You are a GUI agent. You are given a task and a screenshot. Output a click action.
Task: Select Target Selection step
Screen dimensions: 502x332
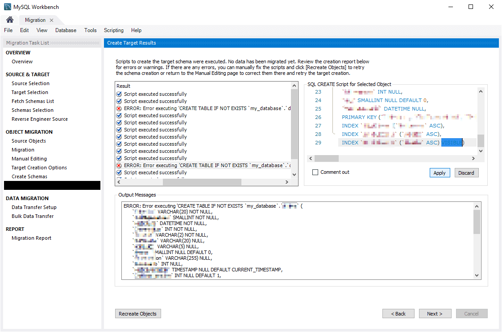(30, 92)
